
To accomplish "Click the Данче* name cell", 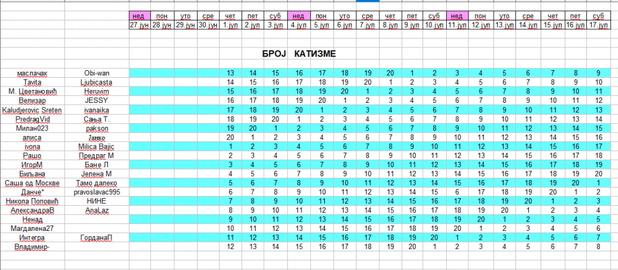I will point(32,192).
